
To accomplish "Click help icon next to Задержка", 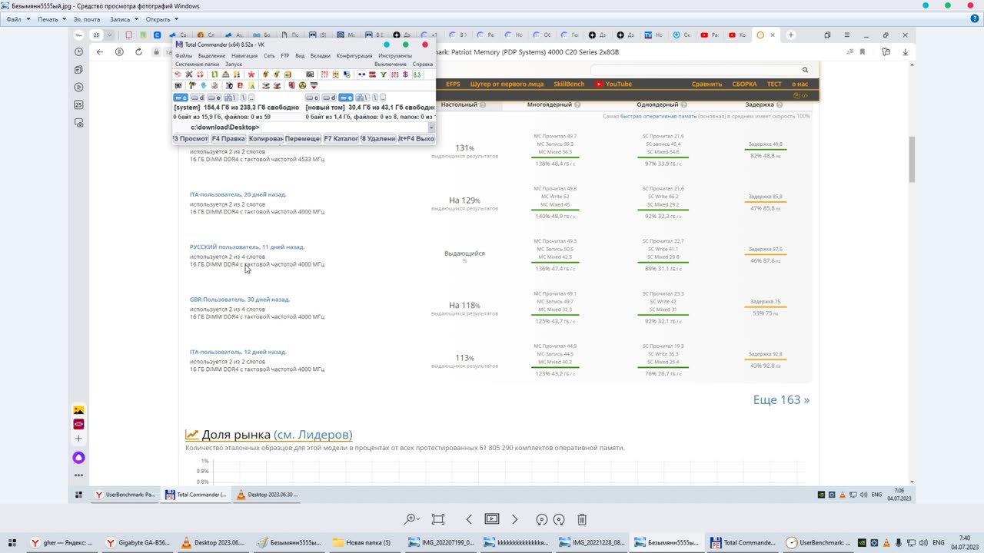I will point(780,104).
